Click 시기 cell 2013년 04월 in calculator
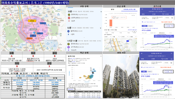Image resolution: width=175 pixels, height=99 pixels. pos(19,80)
